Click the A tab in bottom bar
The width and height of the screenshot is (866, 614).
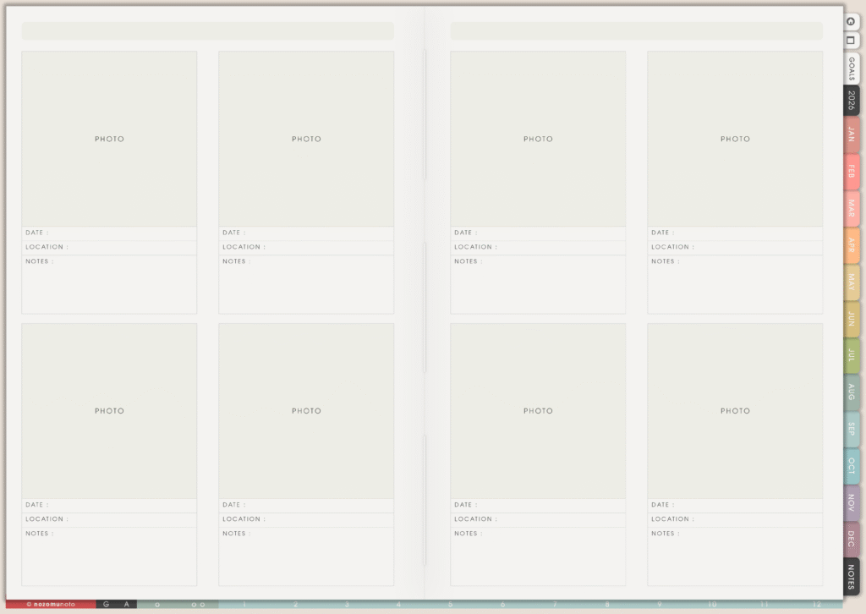(x=127, y=604)
